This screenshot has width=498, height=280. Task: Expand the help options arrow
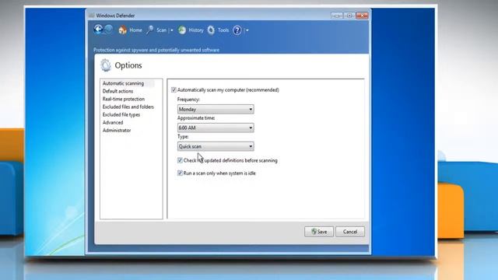[x=247, y=30]
